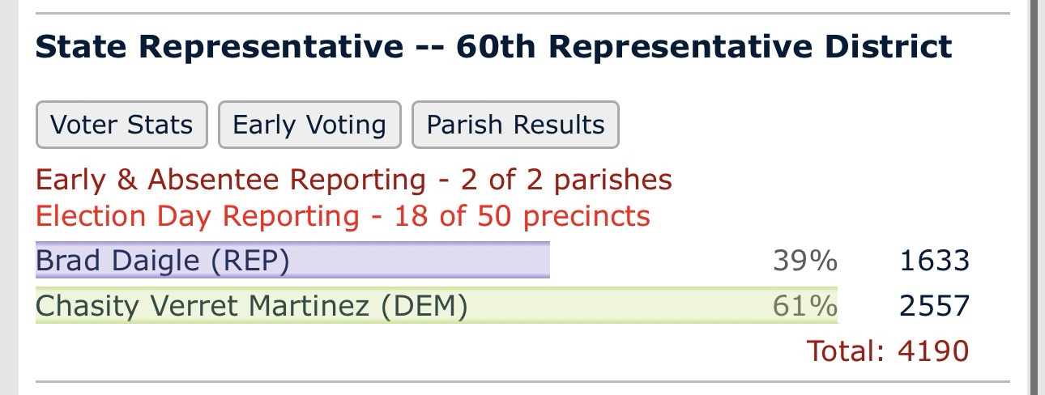Click the 'Total:' label
The width and height of the screenshot is (1045, 395).
(x=847, y=350)
